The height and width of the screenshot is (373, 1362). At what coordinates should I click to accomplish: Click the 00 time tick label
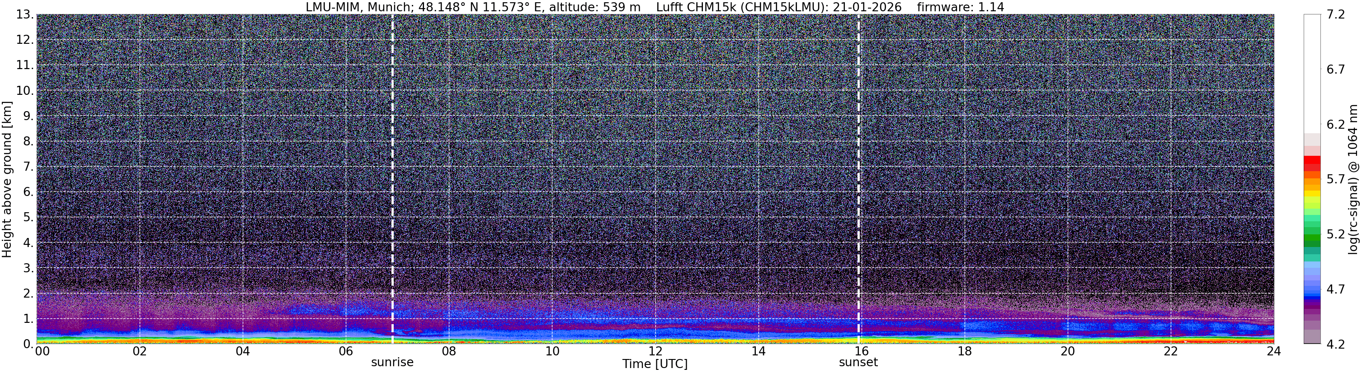click(x=42, y=351)
